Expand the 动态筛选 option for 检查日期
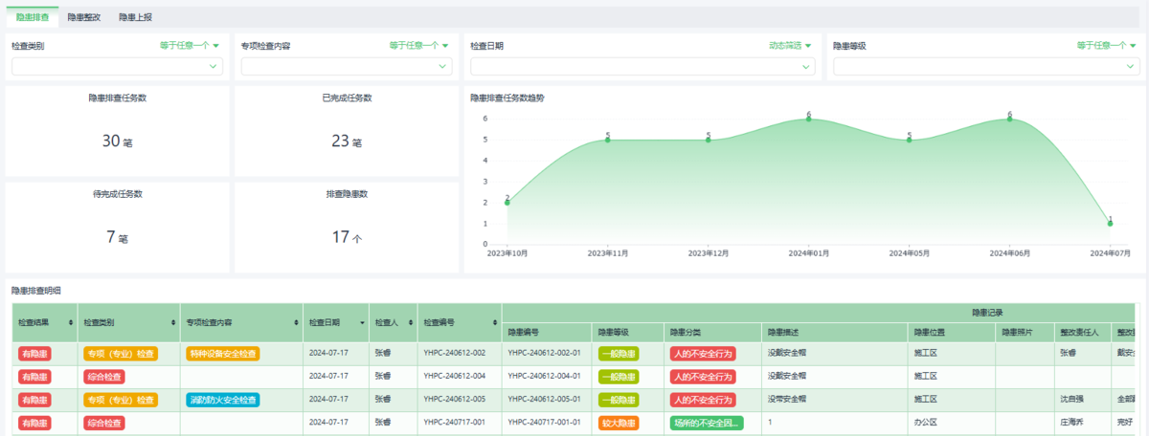This screenshot has height=436, width=1149. (789, 45)
